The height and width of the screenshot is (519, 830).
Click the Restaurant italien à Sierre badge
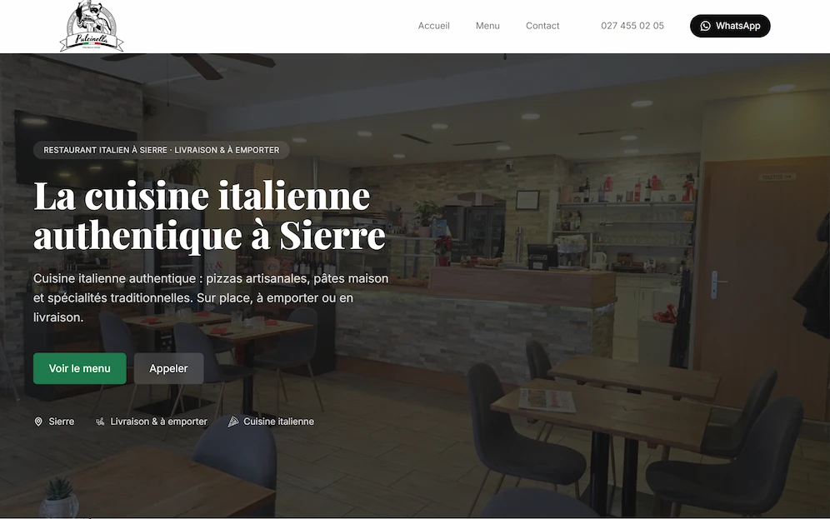162,150
